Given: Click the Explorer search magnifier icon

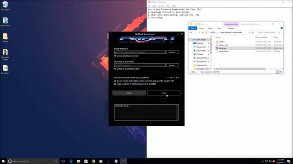Looking at the screenshot, I should click(x=279, y=33).
